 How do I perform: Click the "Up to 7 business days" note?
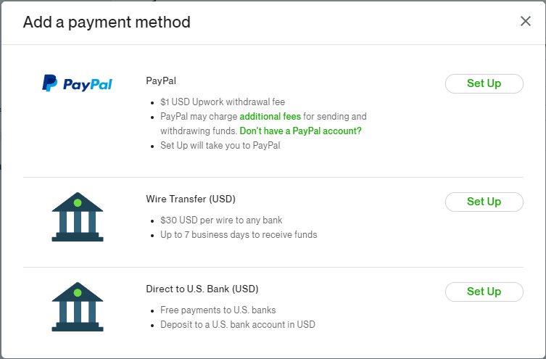coord(239,234)
